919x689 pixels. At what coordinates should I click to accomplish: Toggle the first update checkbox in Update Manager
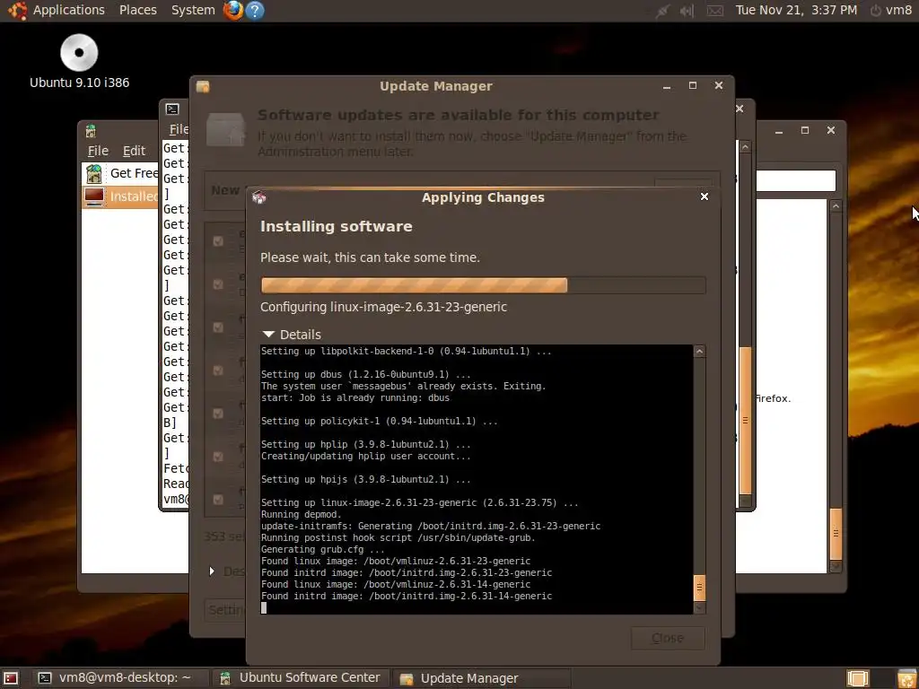tap(218, 241)
